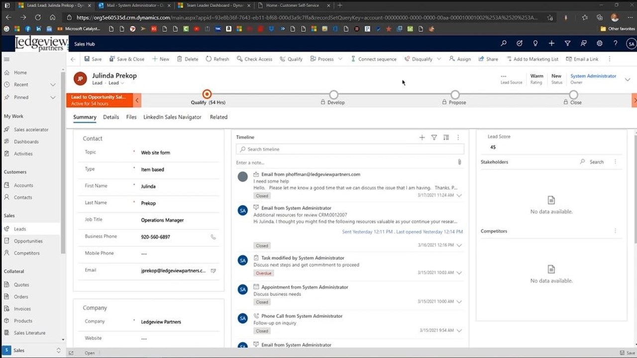The height and width of the screenshot is (358, 637).
Task: Go back using the back arrow
Action: click(x=73, y=59)
